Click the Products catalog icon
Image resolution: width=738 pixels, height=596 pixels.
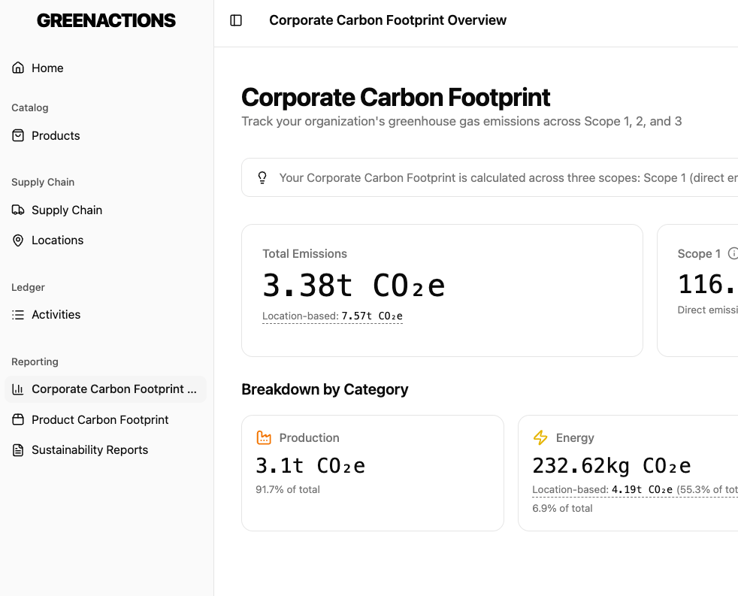17,135
